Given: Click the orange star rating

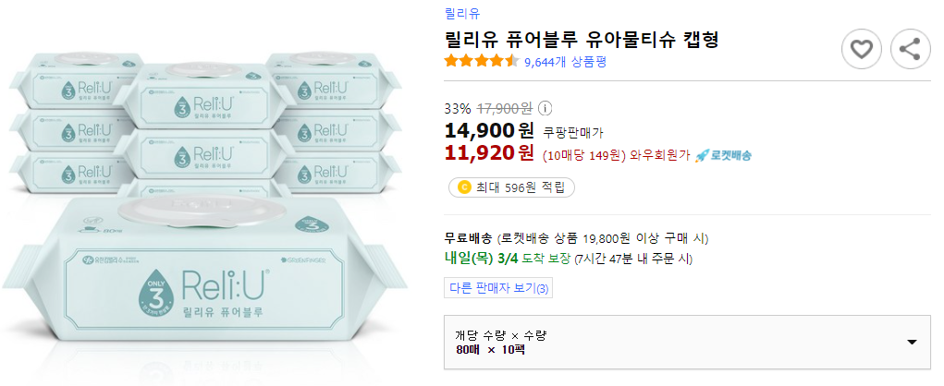Looking at the screenshot, I should point(481,62).
